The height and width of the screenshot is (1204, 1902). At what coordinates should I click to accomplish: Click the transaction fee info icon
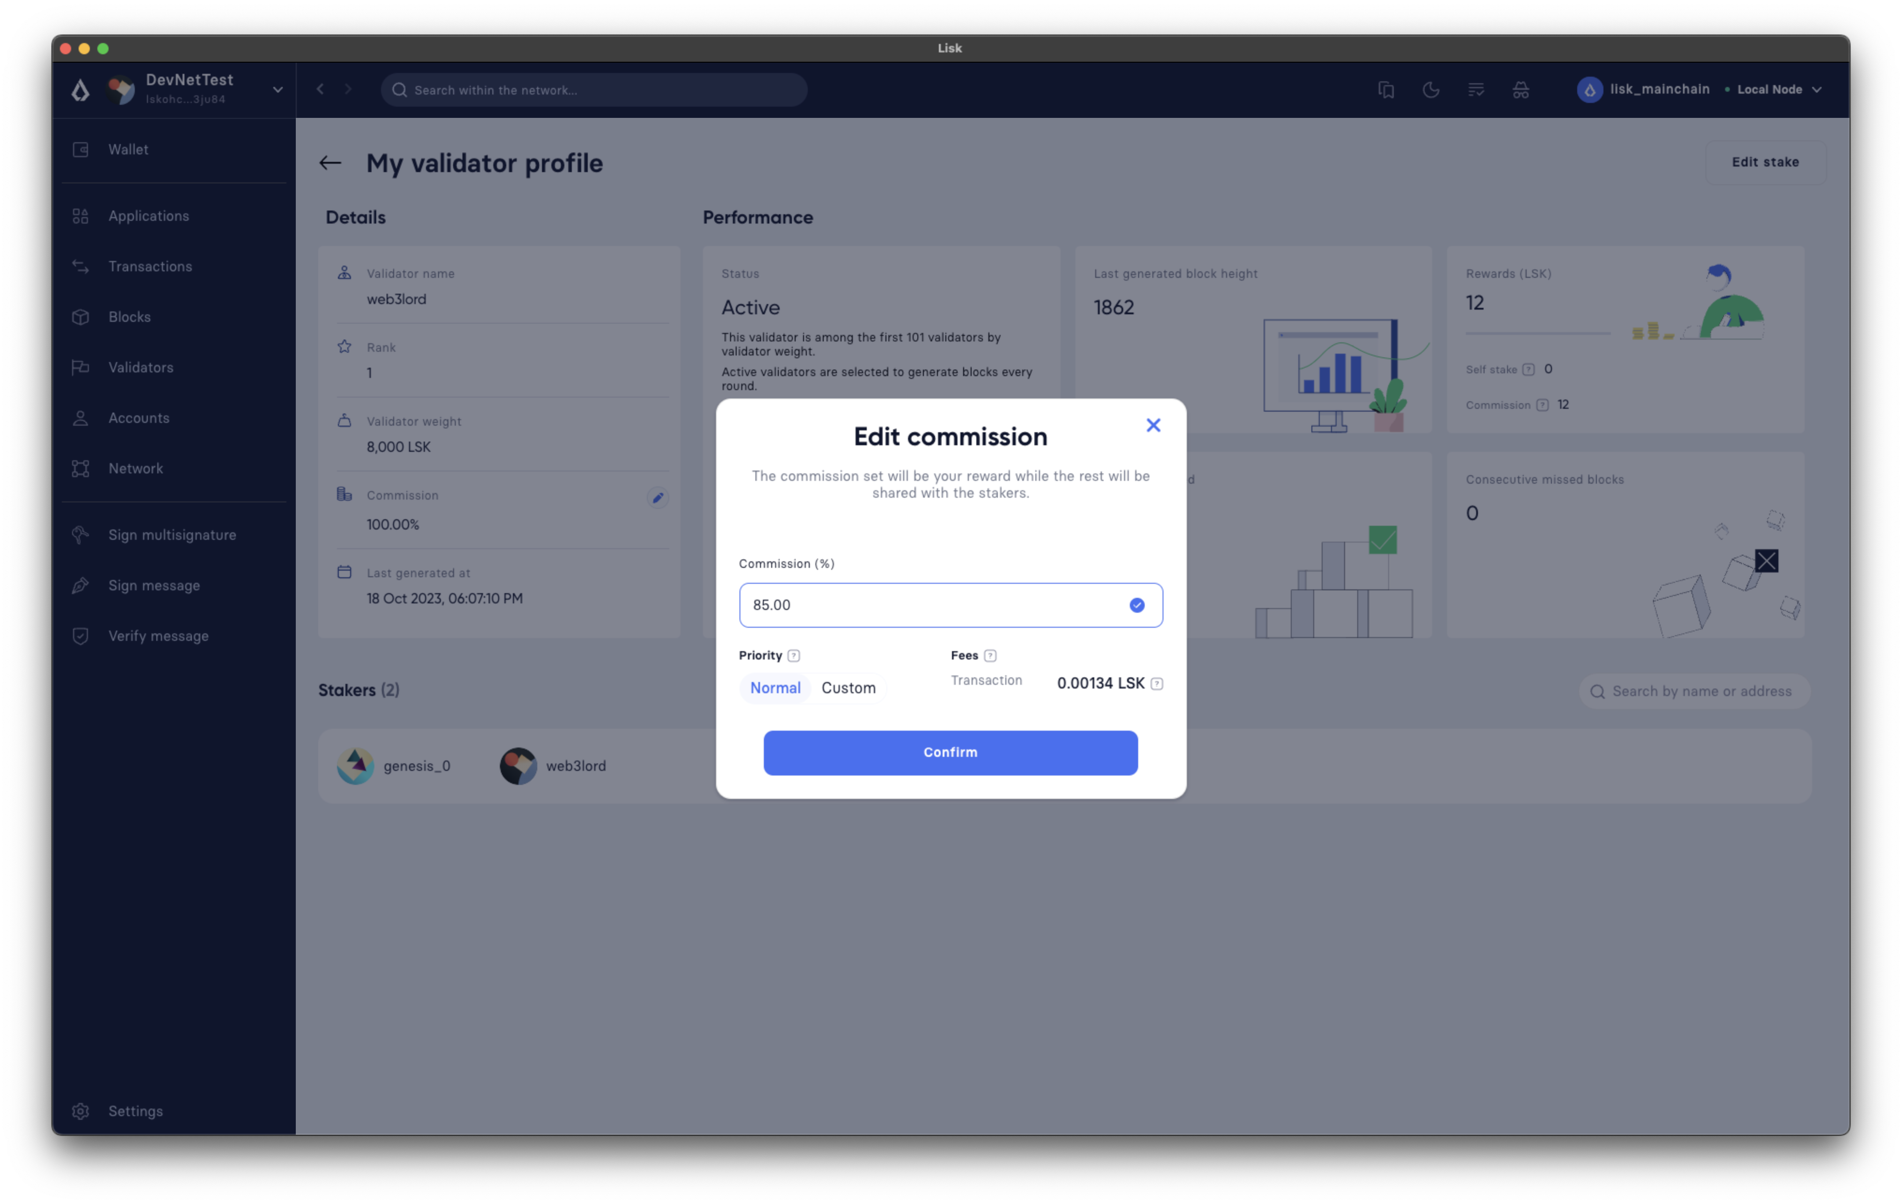1156,684
